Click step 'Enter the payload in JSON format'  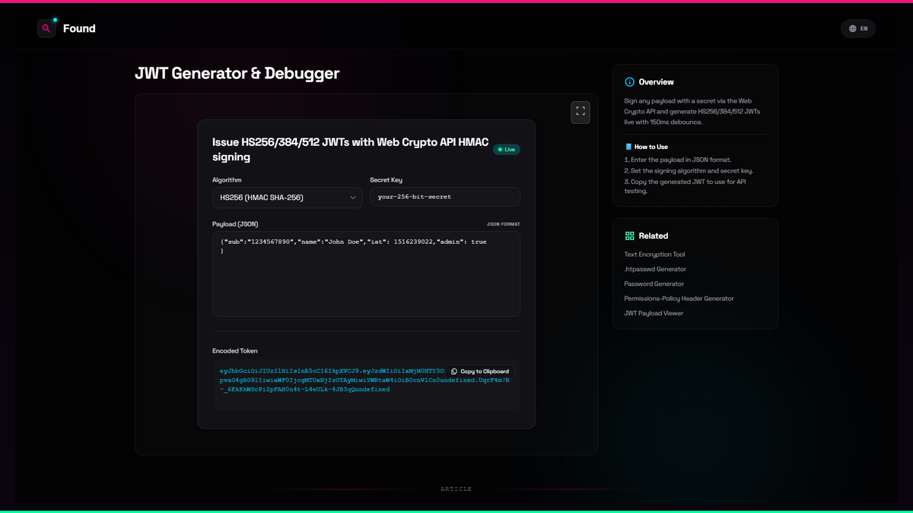point(677,160)
